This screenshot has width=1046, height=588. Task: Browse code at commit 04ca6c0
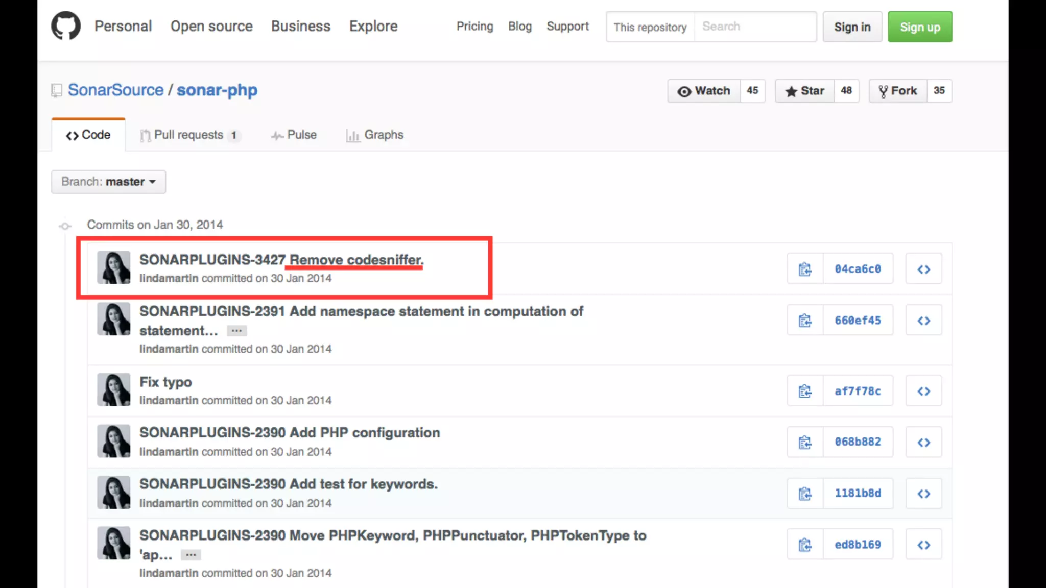(x=923, y=269)
